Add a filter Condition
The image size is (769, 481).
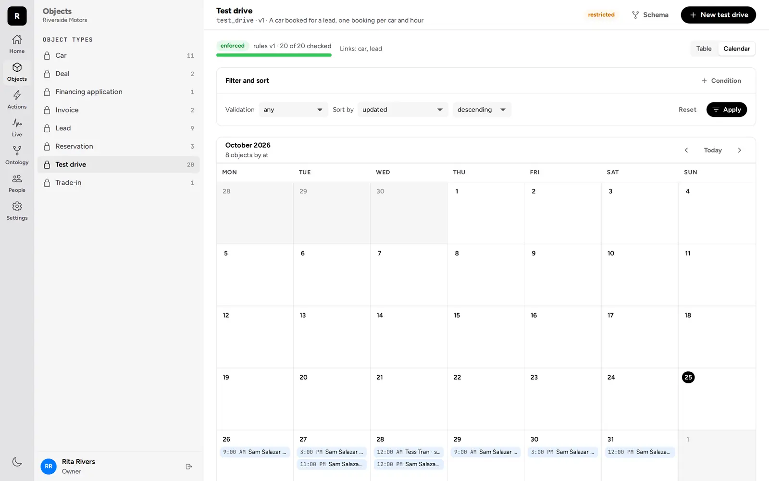721,81
